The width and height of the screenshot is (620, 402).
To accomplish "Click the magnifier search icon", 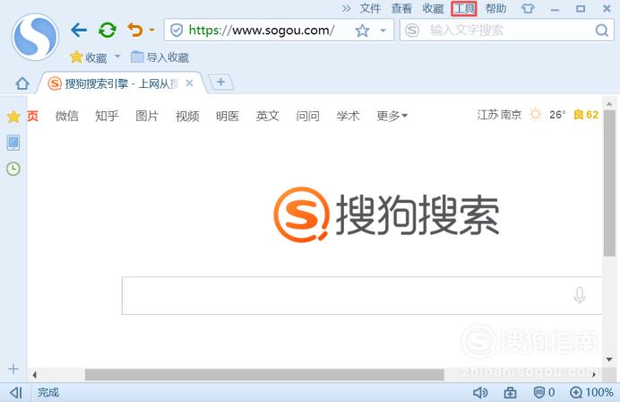I will click(602, 31).
